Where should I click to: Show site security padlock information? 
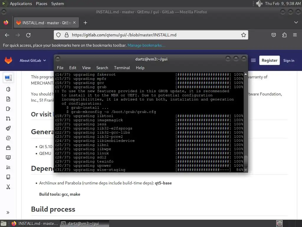click(x=67, y=35)
